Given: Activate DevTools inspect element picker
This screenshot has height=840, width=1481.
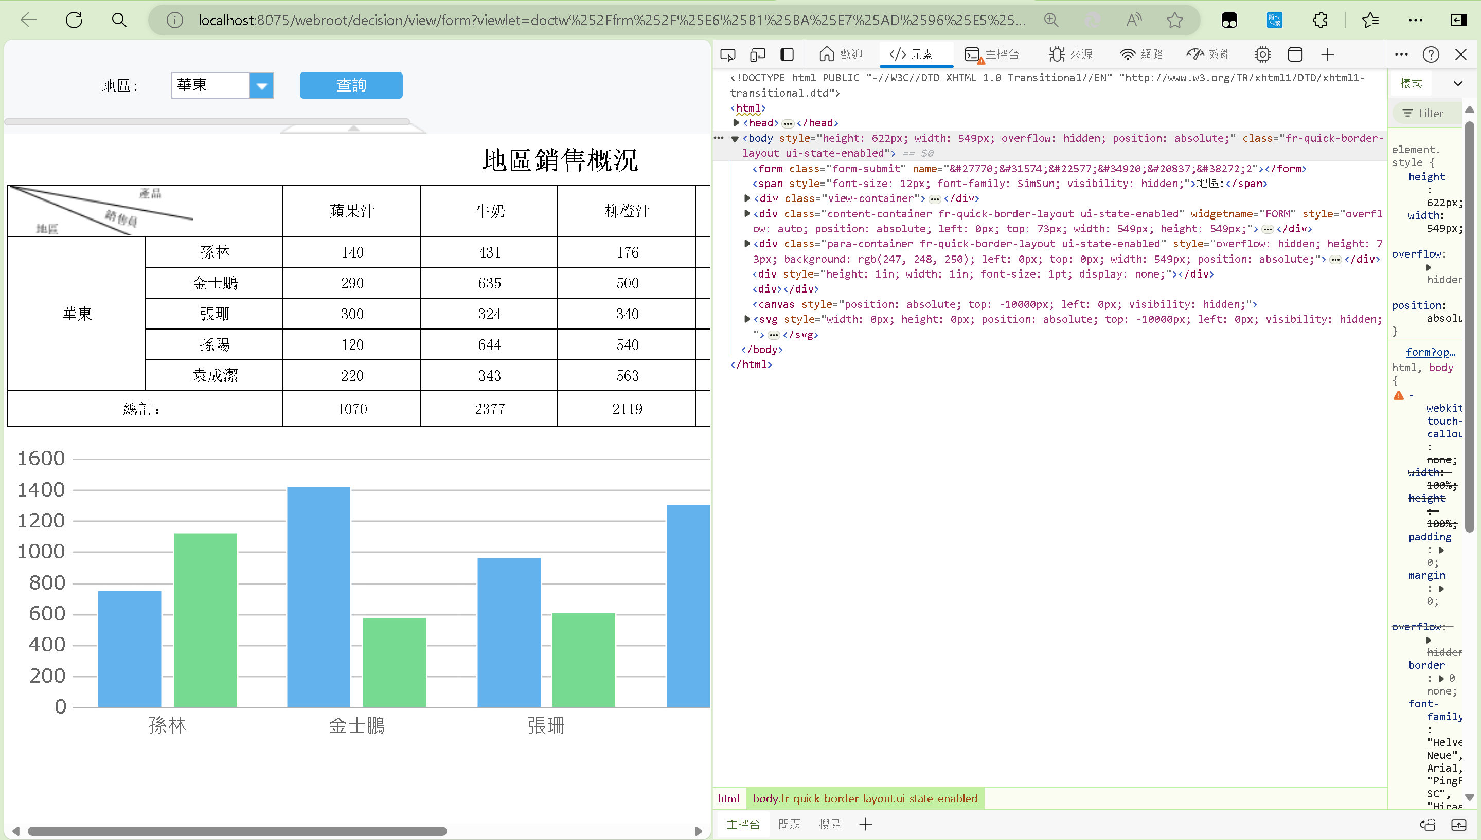Looking at the screenshot, I should [728, 54].
